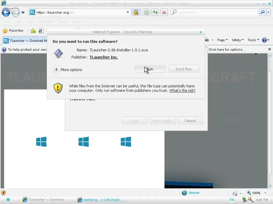Click the yellow warning shield icon

click(x=58, y=88)
